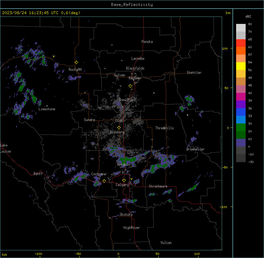Click the Limestone map label
264x258 pixels.
[x=47, y=109]
